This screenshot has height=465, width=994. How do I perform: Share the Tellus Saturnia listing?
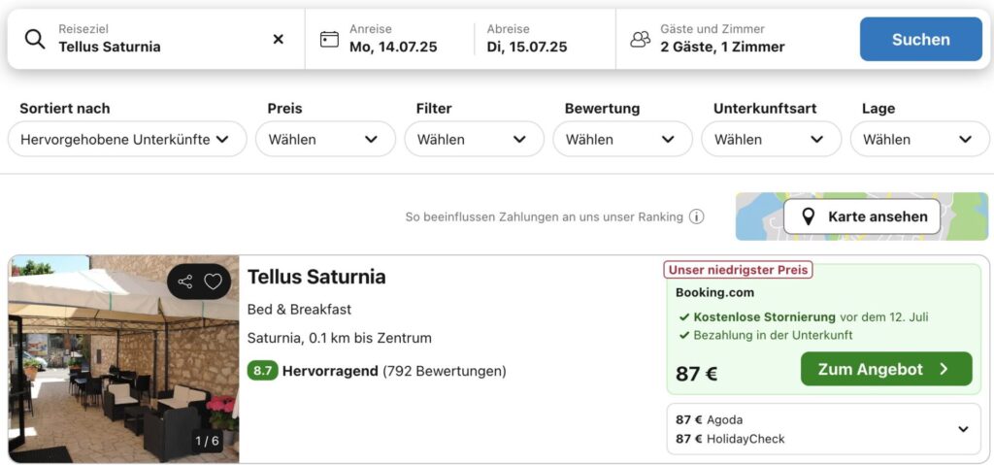coord(185,282)
